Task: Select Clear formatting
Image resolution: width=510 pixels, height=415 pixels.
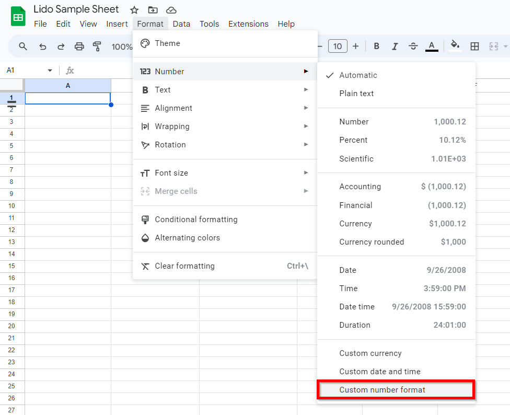Action: [x=225, y=266]
